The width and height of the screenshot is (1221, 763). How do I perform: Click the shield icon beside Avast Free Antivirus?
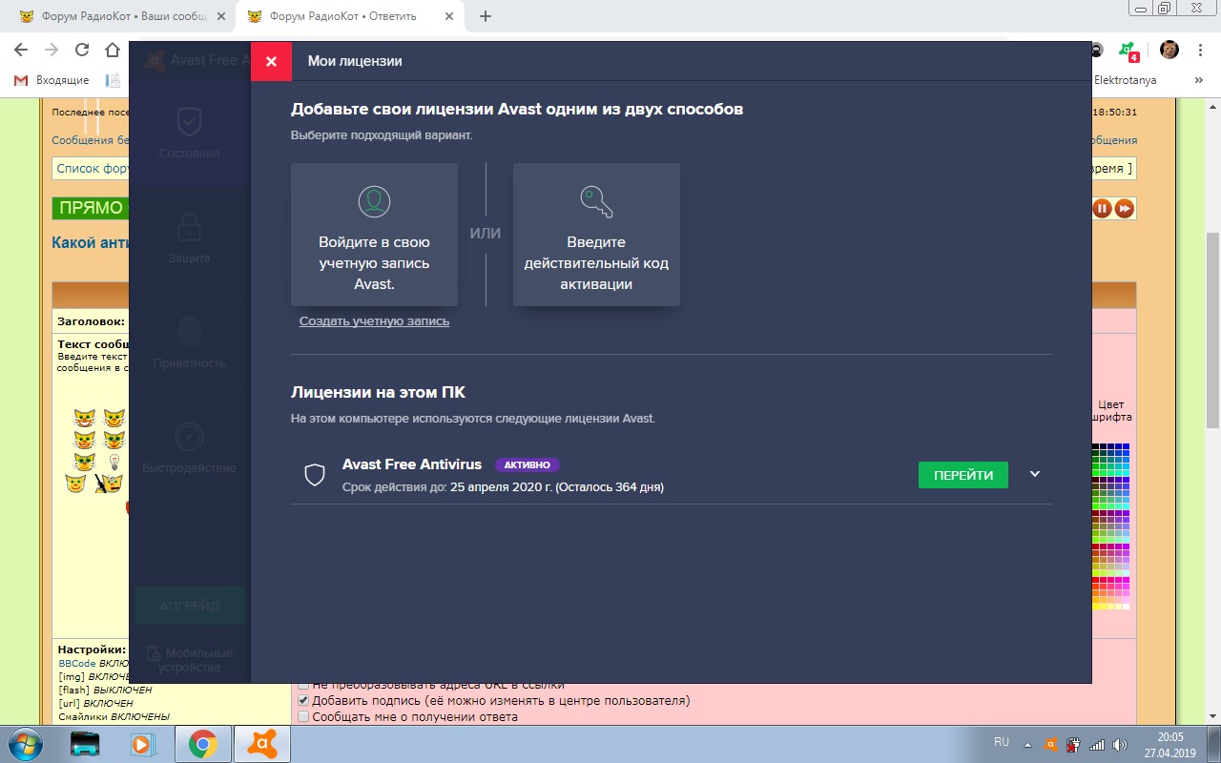coord(315,475)
